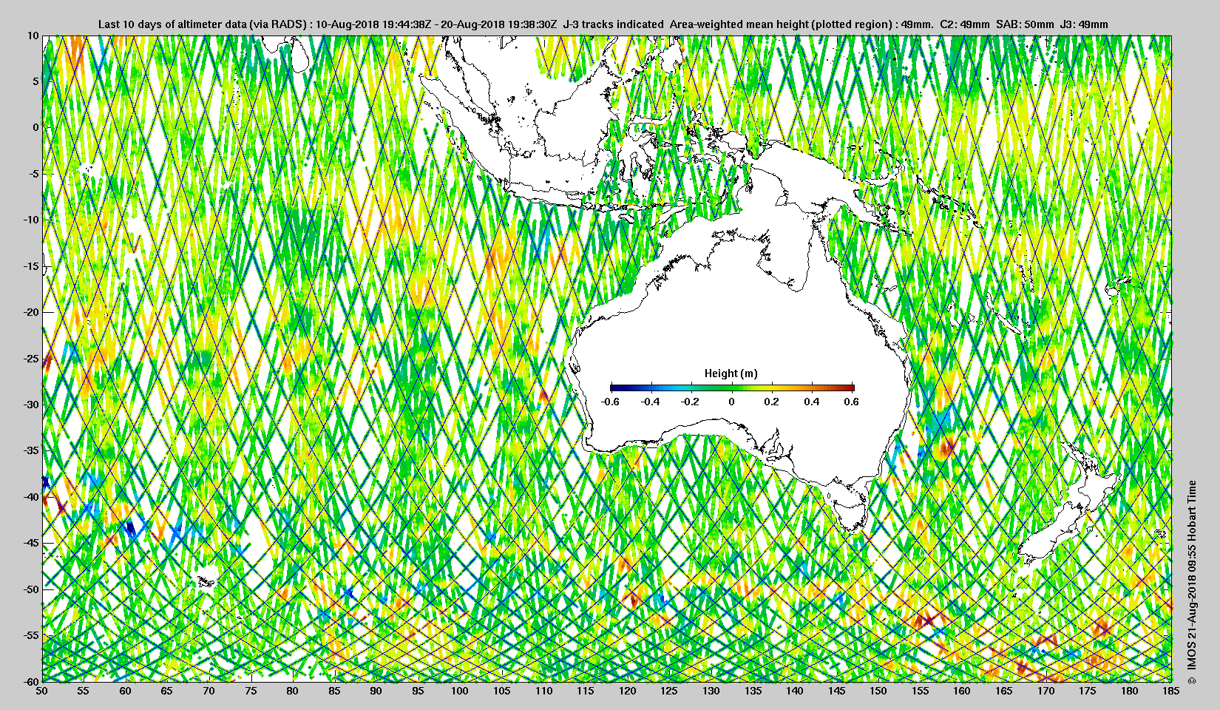
Task: Click the 'Height (m)' colorbar title
Action: click(x=731, y=373)
